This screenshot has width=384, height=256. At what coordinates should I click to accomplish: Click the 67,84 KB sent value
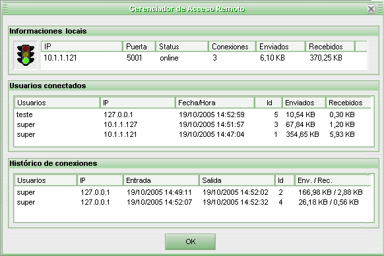coord(300,124)
